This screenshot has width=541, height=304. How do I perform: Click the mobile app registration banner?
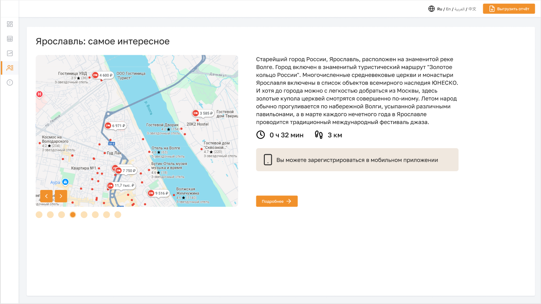coord(357,160)
